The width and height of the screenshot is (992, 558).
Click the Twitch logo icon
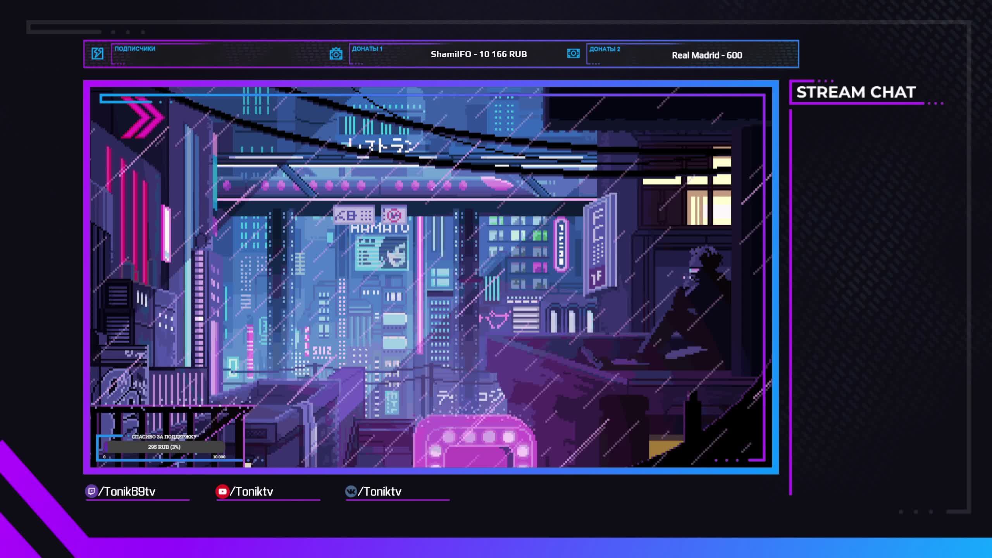tap(91, 491)
